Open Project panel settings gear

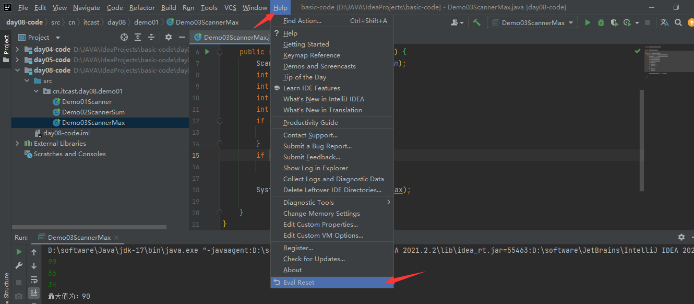[168, 37]
